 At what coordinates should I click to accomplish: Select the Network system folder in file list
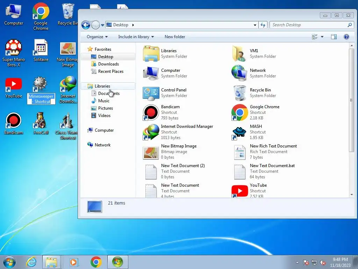click(x=254, y=73)
